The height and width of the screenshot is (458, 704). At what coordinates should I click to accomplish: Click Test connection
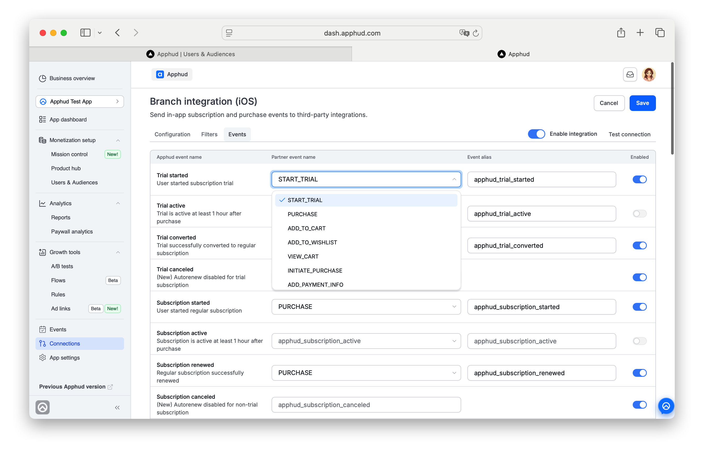pos(629,134)
